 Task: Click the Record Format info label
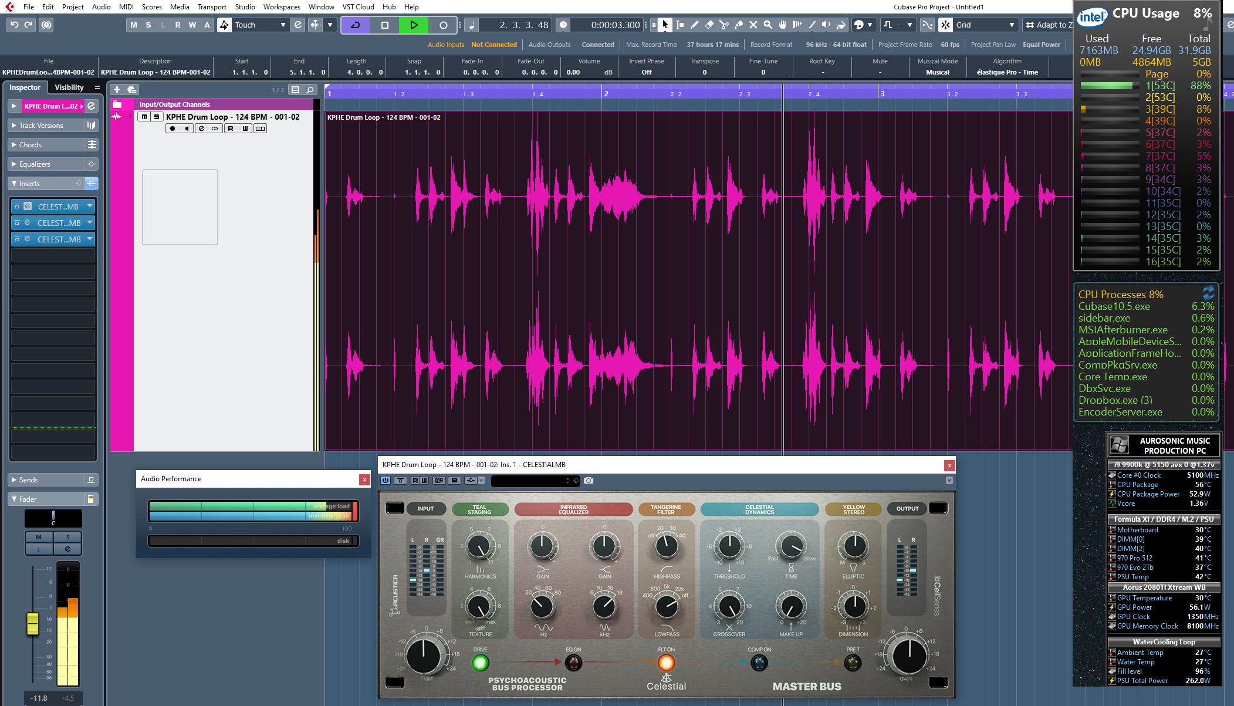[x=771, y=45]
